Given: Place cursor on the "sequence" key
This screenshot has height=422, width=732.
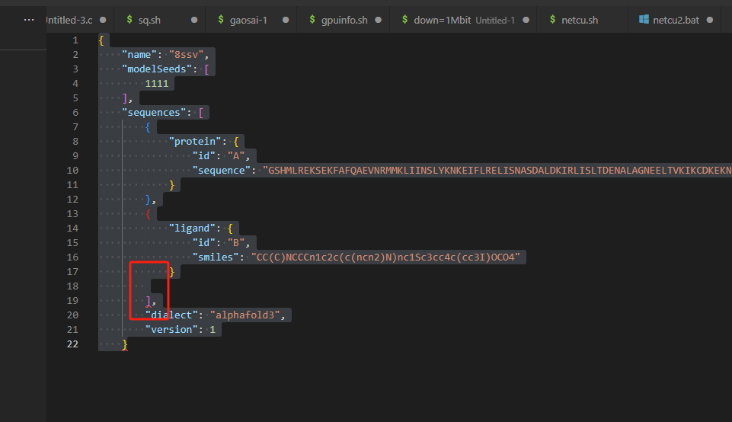Looking at the screenshot, I should click(x=222, y=171).
